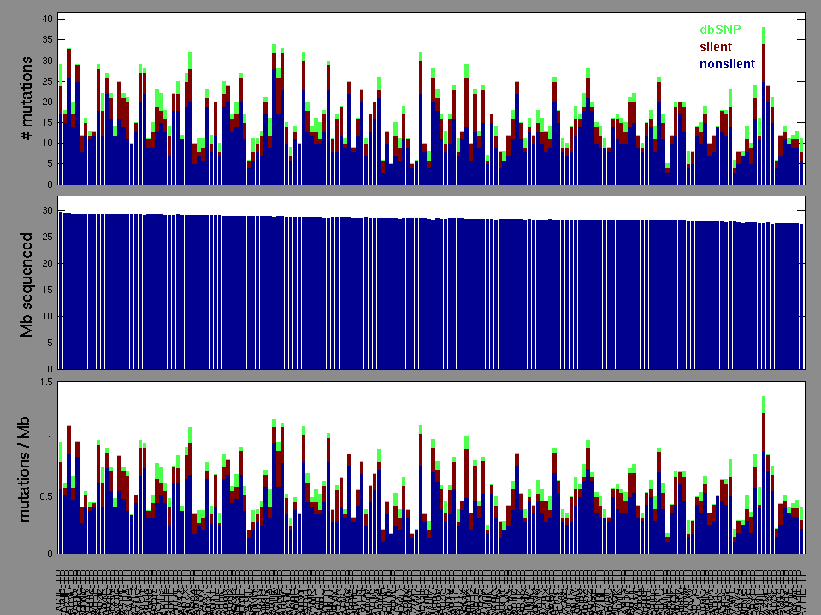
Task: Click the 5 tick on Mb sequenced axis
Action: (50, 343)
